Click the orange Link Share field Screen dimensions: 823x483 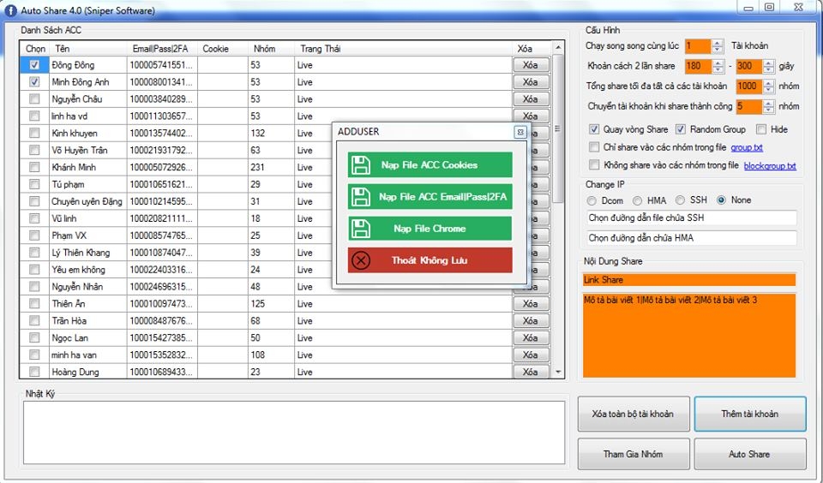pyautogui.click(x=689, y=279)
